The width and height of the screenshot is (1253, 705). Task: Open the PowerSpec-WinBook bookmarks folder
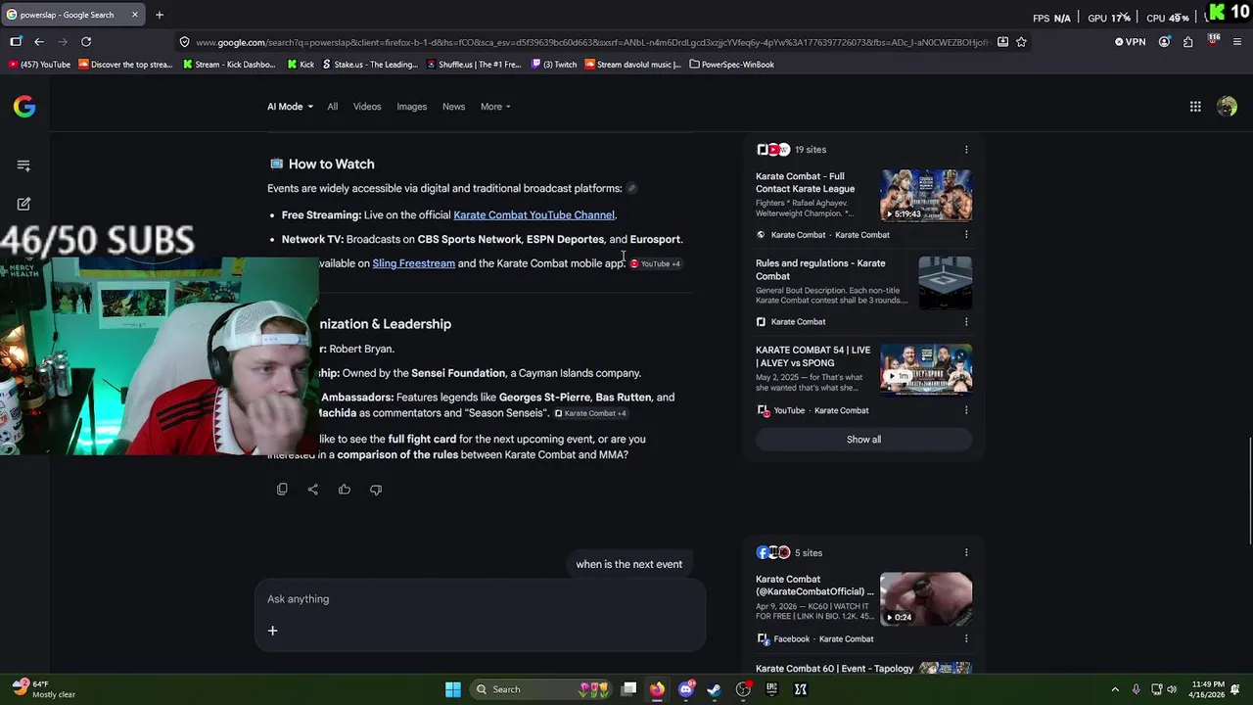click(731, 65)
